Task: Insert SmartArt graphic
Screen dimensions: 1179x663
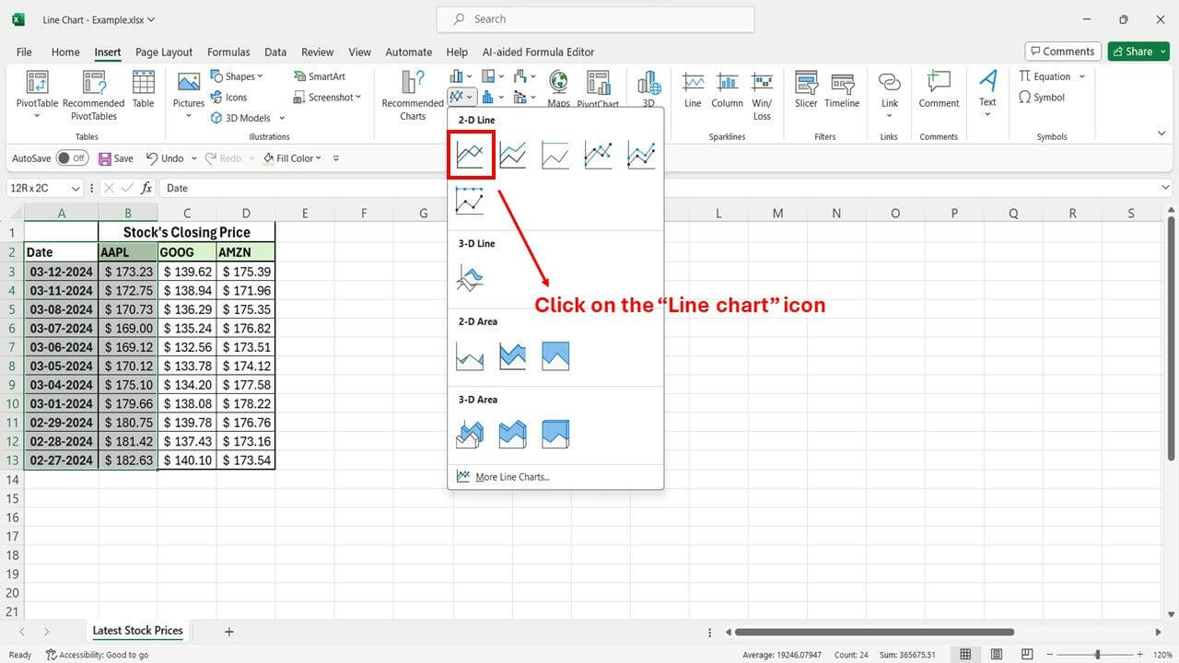Action: [x=320, y=76]
